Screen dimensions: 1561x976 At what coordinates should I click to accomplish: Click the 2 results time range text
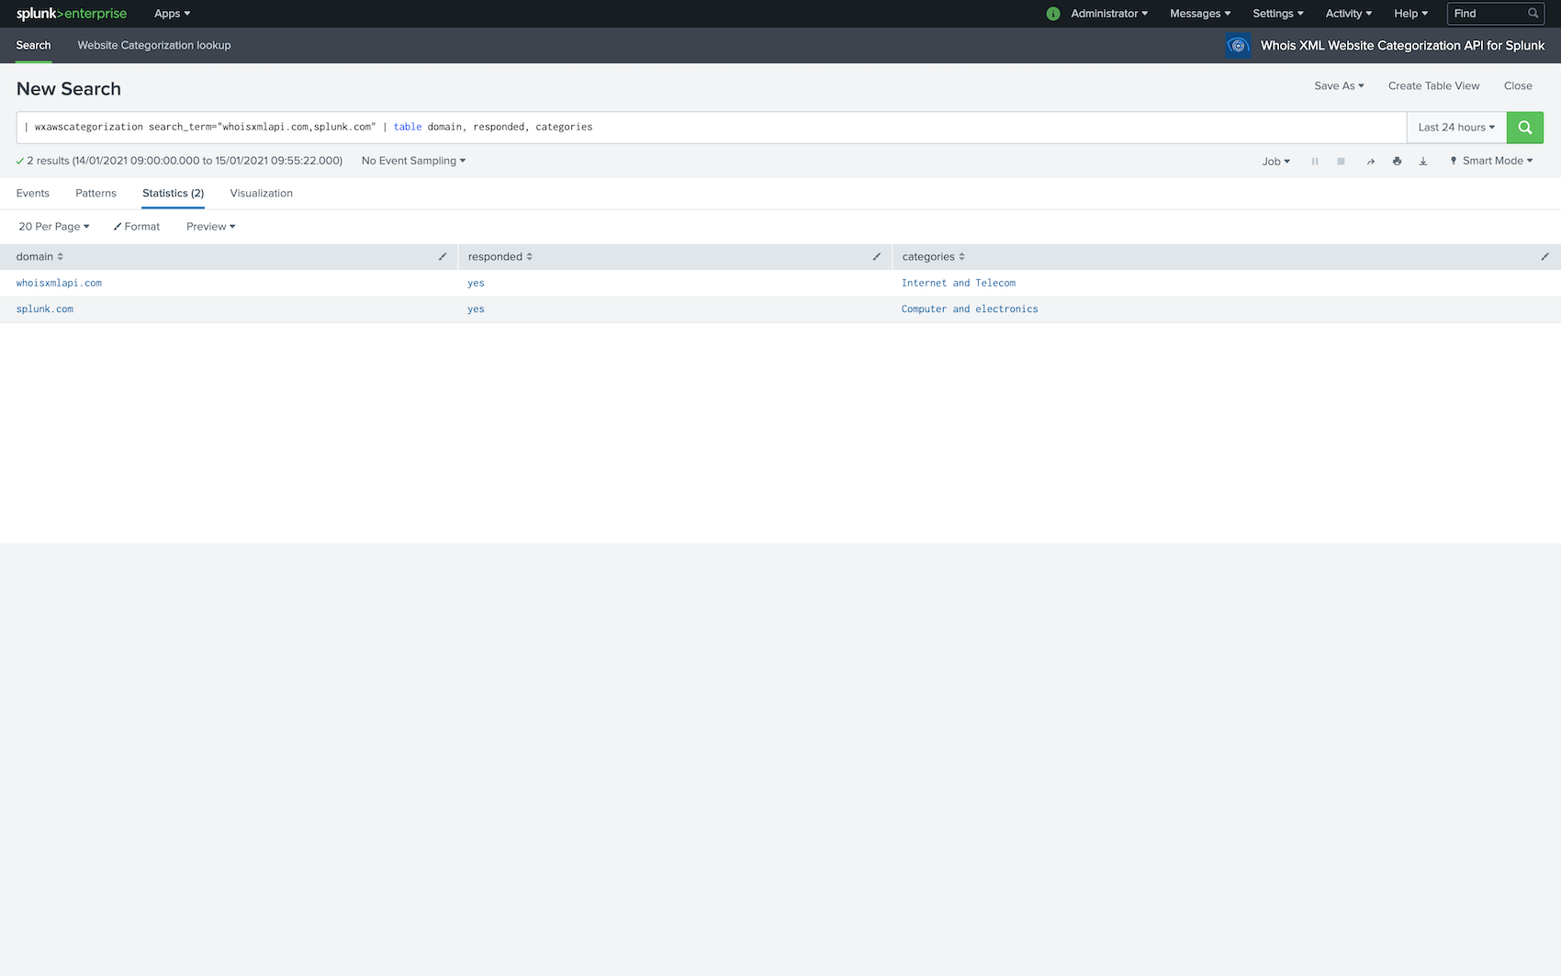(x=185, y=161)
